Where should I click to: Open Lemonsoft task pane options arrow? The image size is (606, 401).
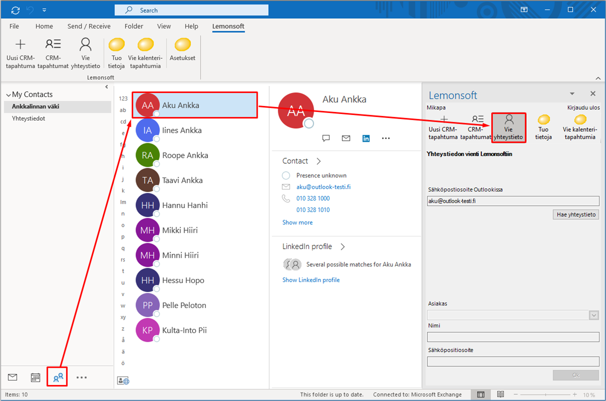pos(572,94)
